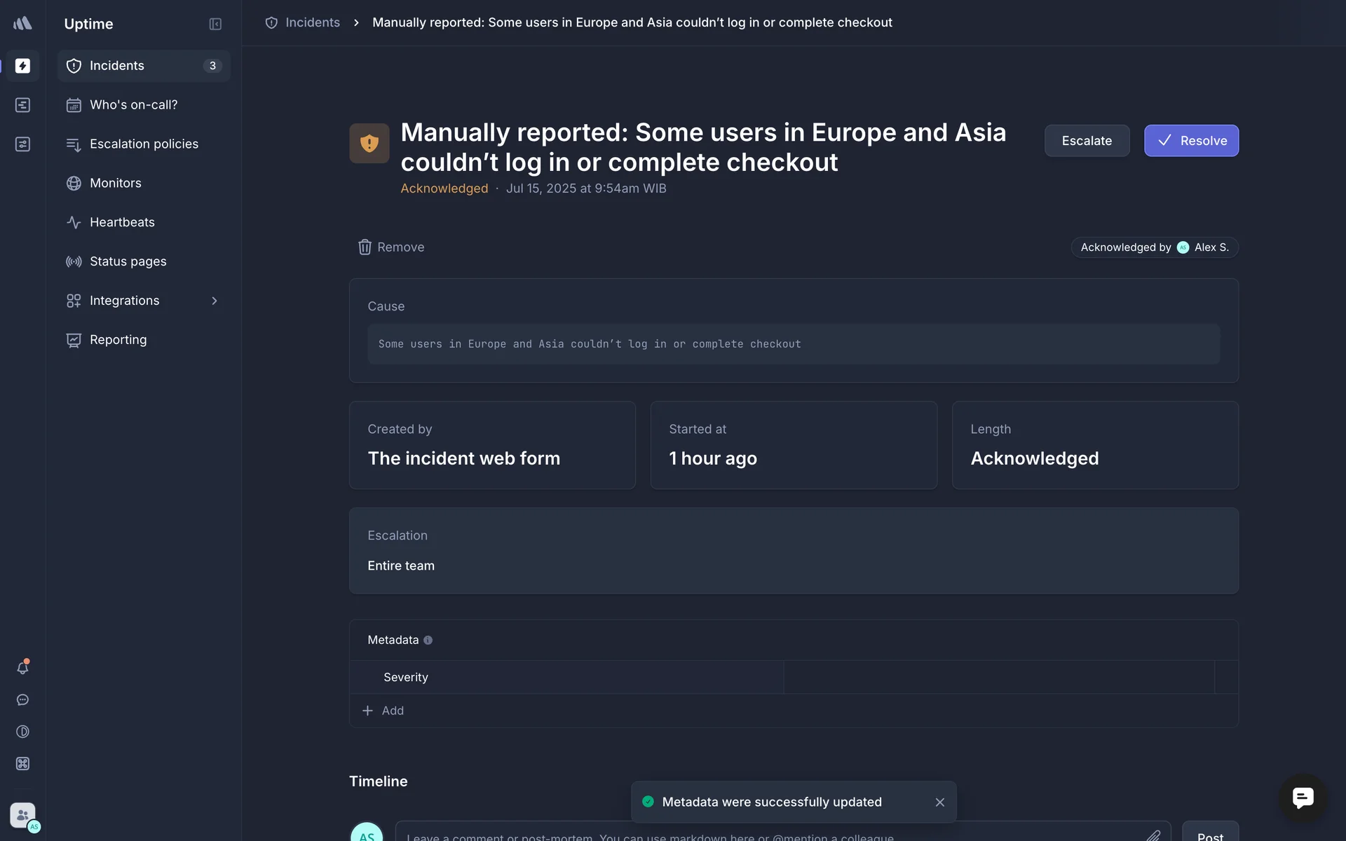Image resolution: width=1346 pixels, height=841 pixels.
Task: Resolve the incident
Action: 1191,141
